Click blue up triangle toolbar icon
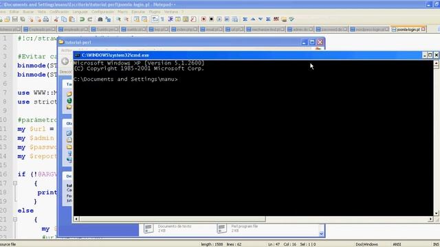The height and width of the screenshot is (247, 440). point(253,19)
